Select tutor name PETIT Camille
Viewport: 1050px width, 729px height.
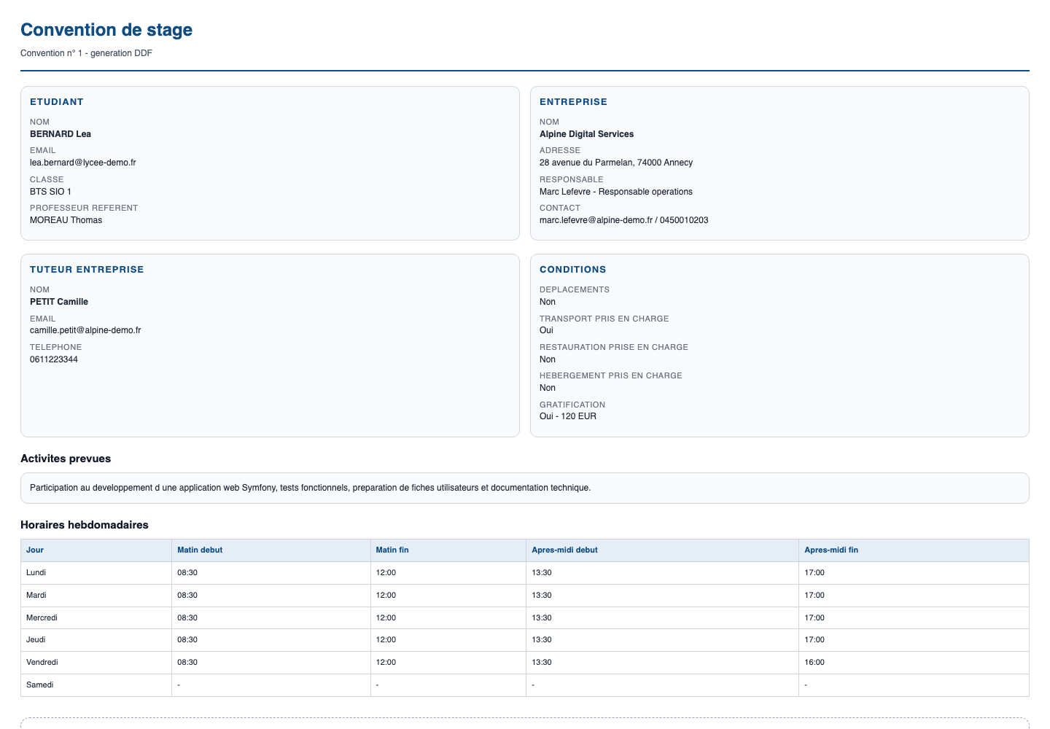(59, 302)
